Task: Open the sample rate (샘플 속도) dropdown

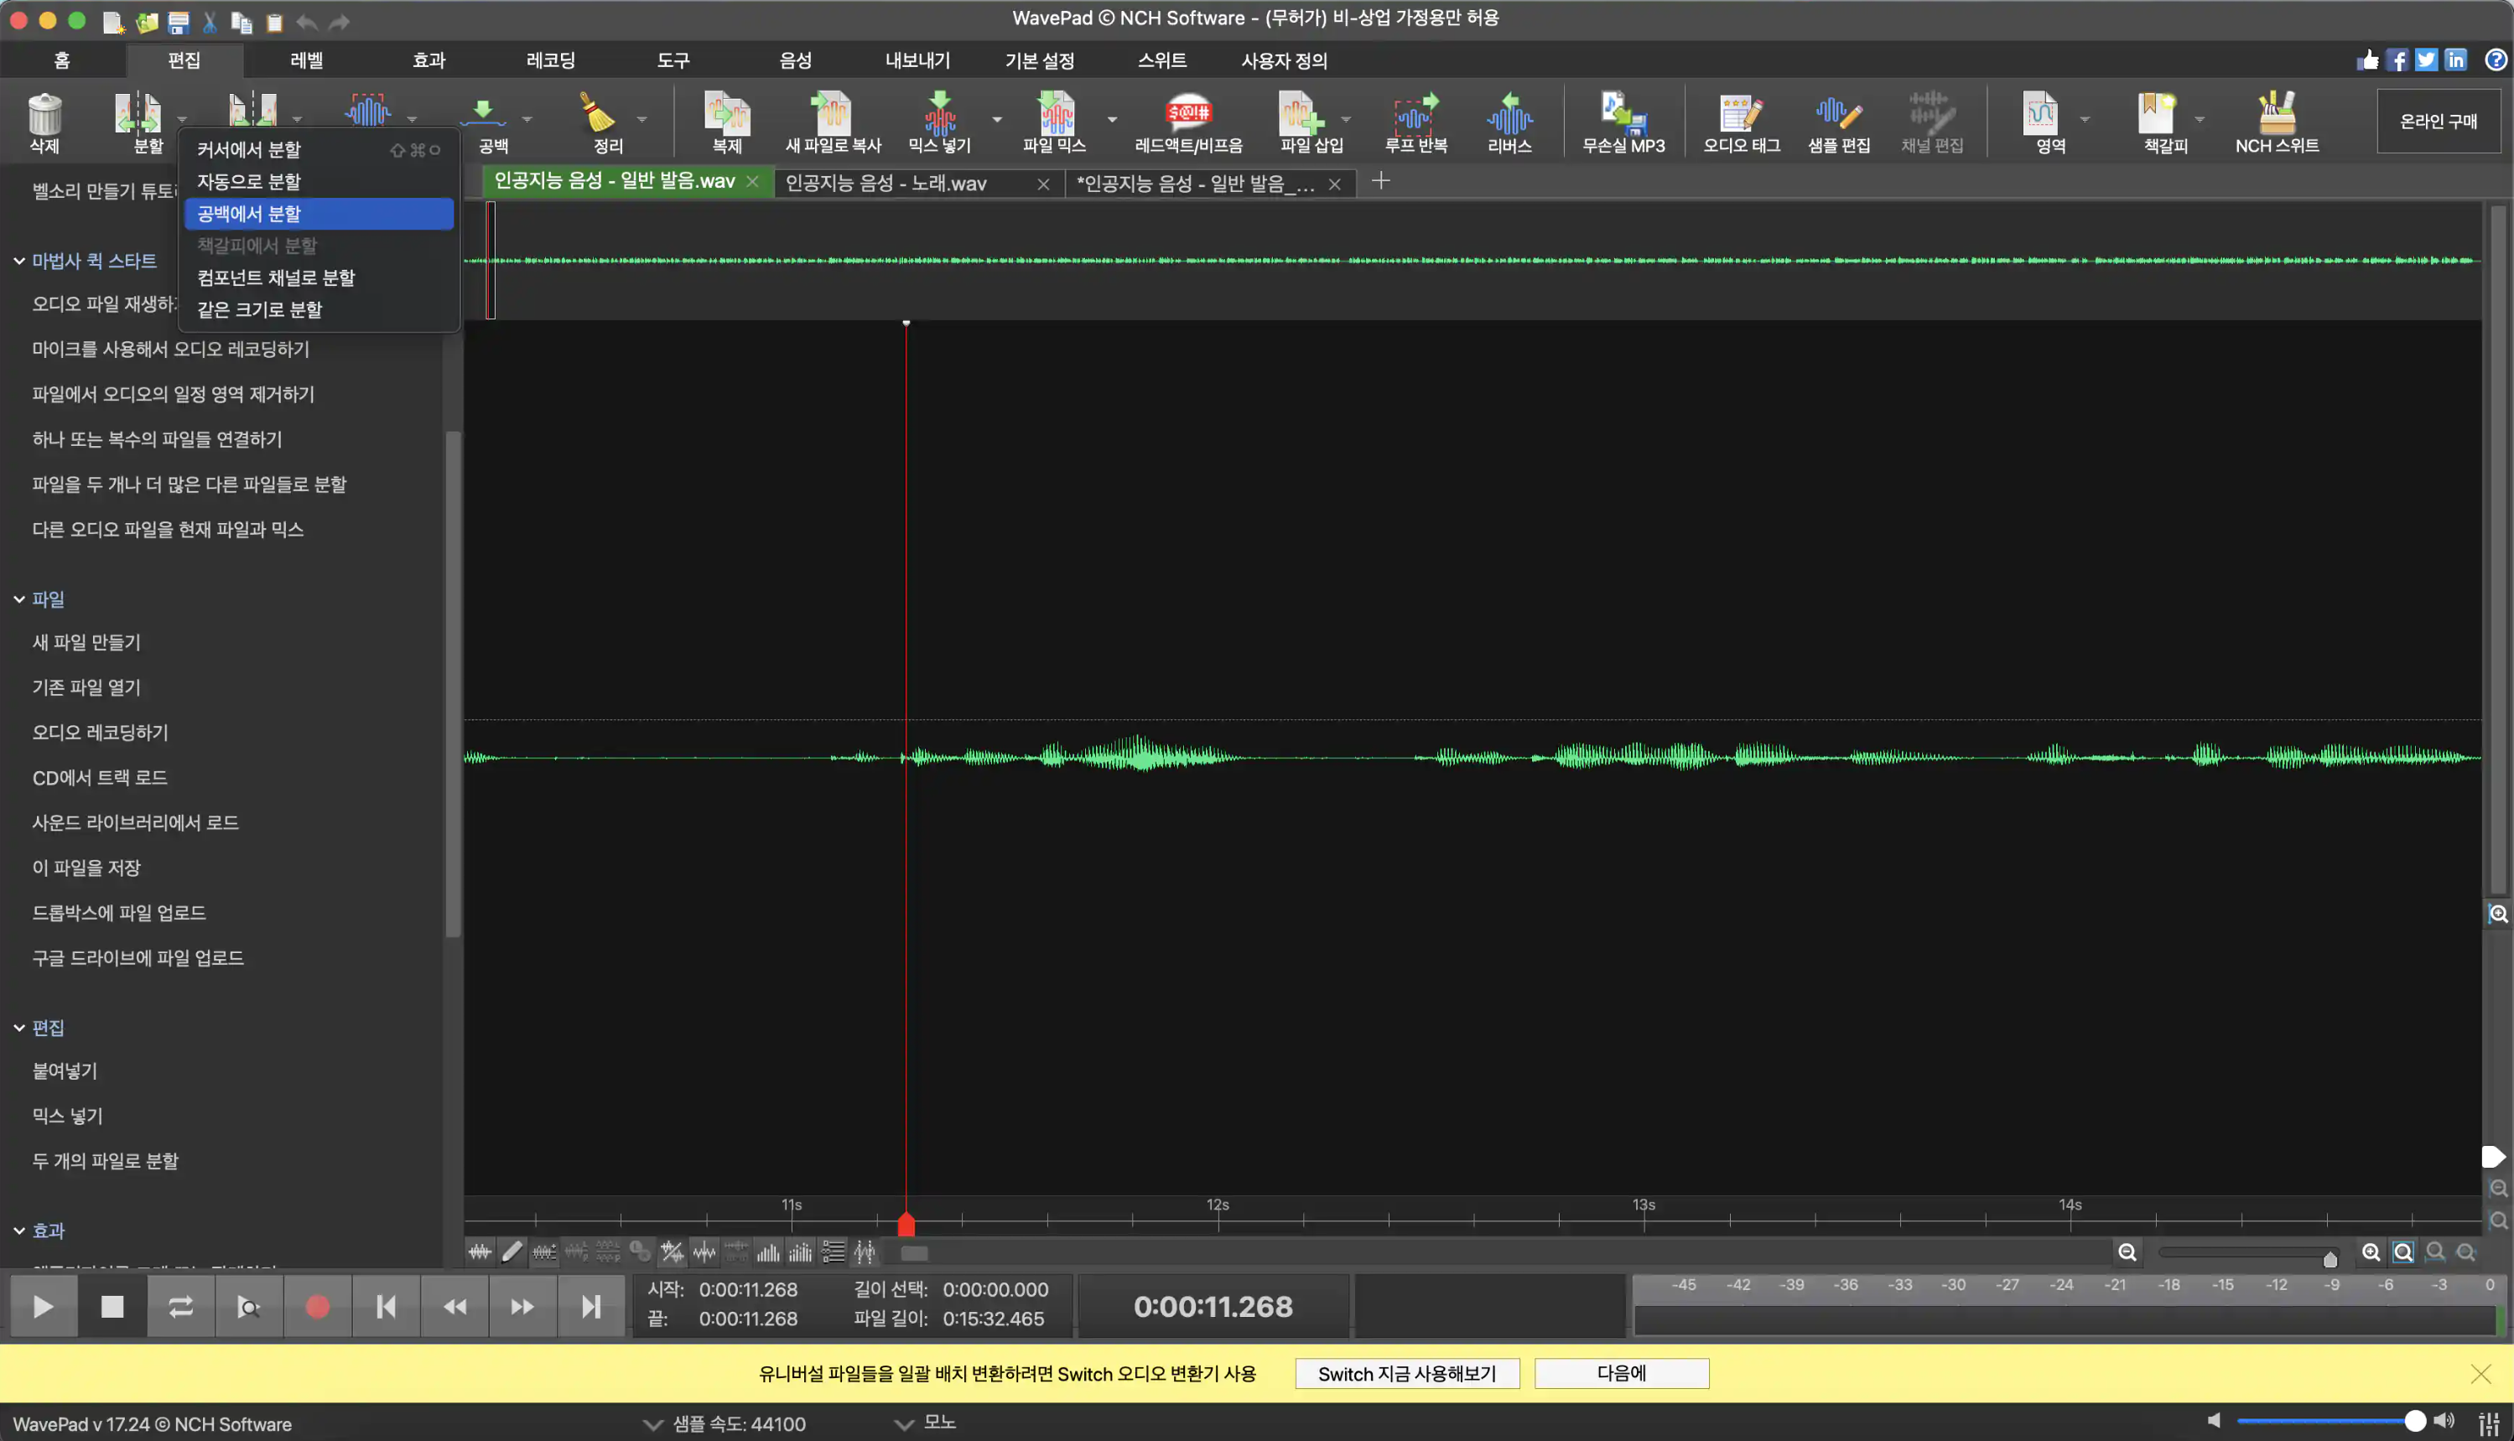Action: [652, 1424]
